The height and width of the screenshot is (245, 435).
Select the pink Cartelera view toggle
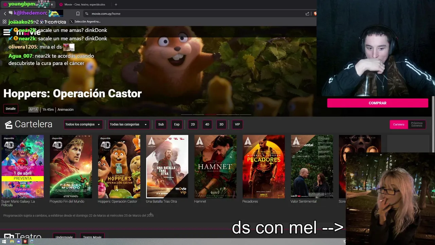pyautogui.click(x=399, y=125)
